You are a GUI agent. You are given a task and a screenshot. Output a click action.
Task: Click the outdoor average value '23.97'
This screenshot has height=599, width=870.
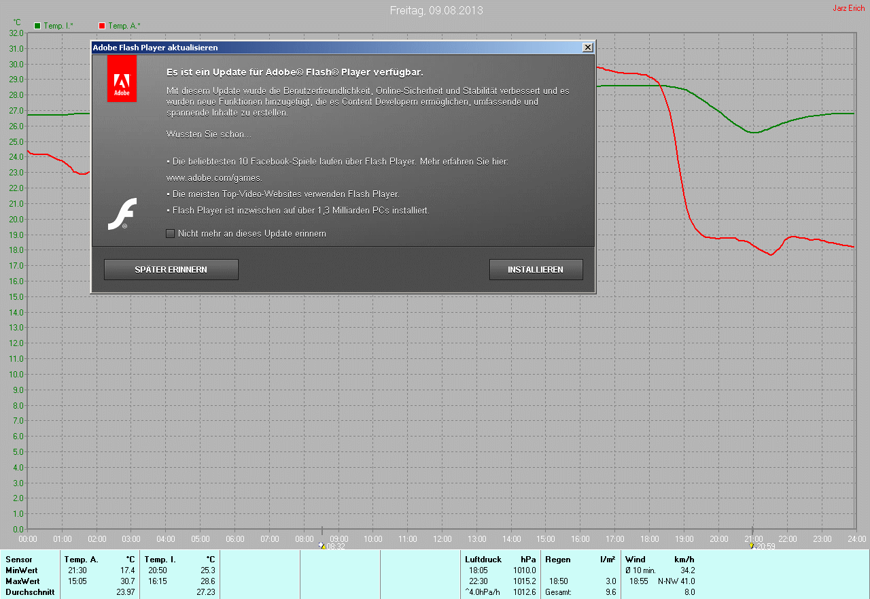(x=125, y=592)
